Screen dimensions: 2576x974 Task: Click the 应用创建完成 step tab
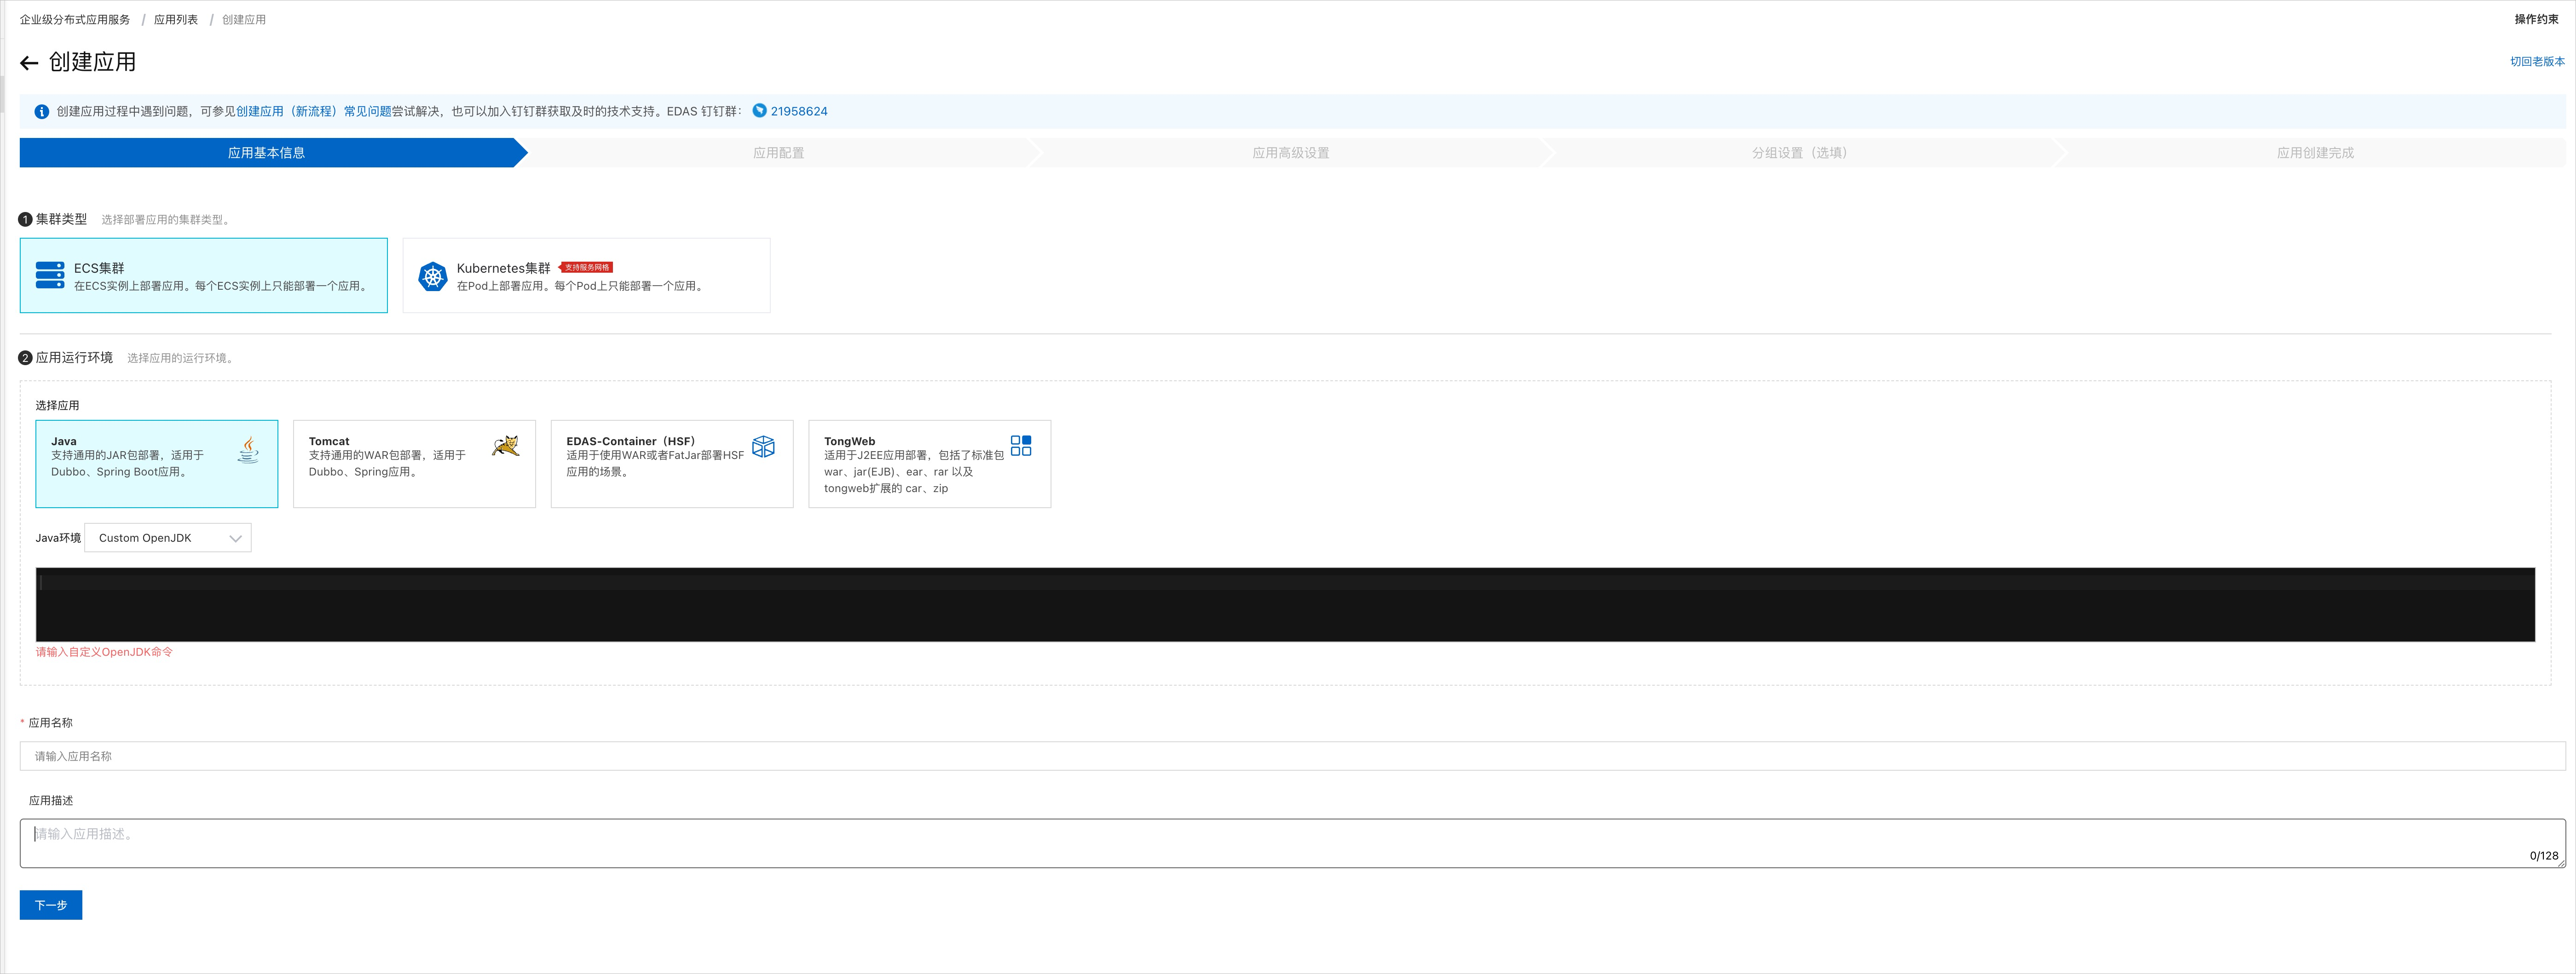(2315, 153)
